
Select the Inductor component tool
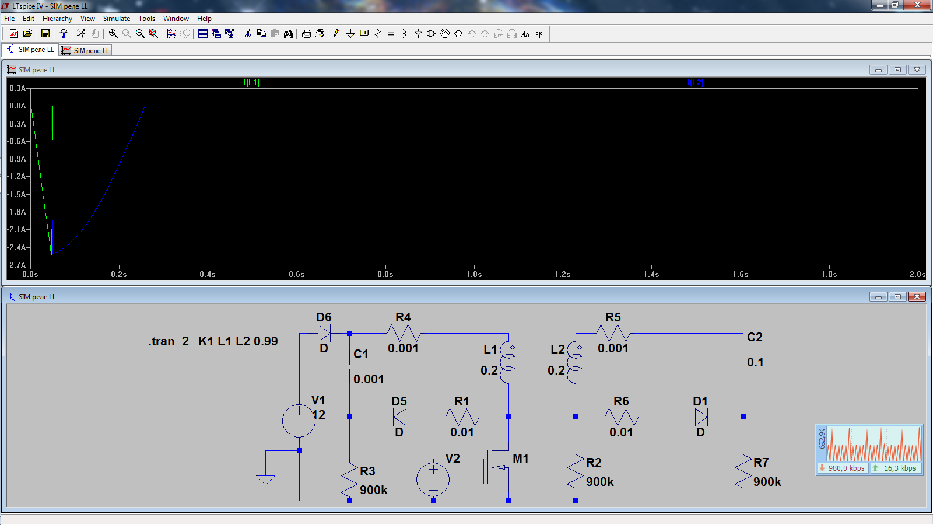(404, 34)
